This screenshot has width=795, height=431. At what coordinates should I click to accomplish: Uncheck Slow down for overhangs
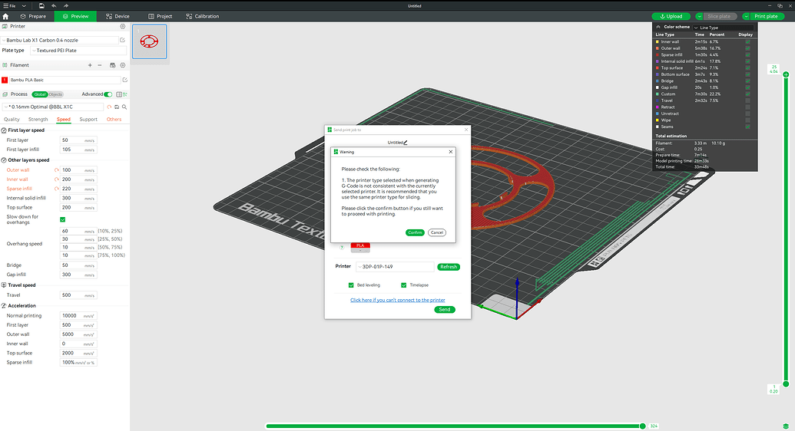[x=63, y=220]
